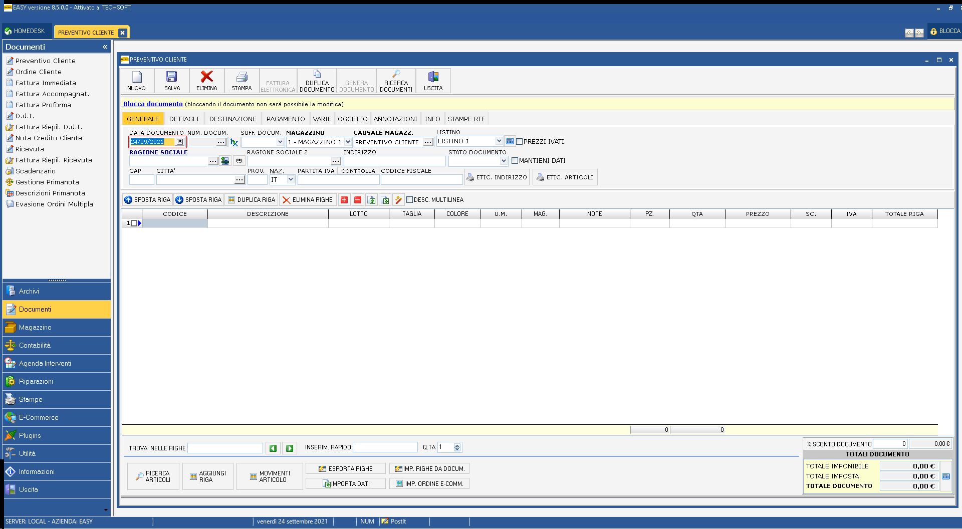The width and height of the screenshot is (962, 529).
Task: Open Agenda Interventi in sidebar
Action: pos(57,363)
